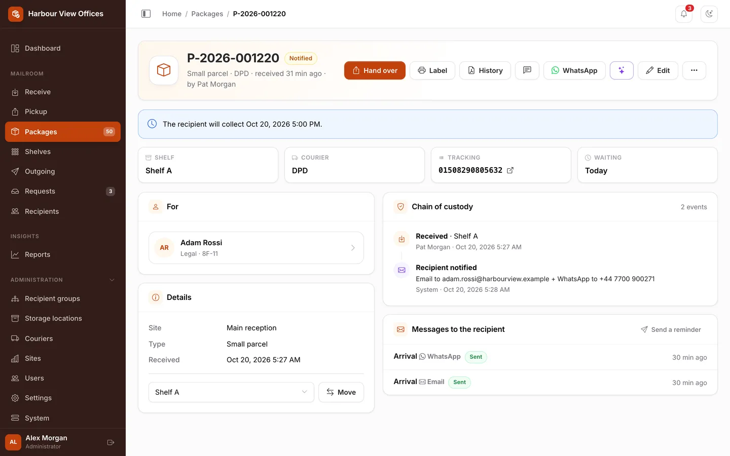The image size is (730, 456).
Task: Click the package box icon in header
Action: pos(164,70)
